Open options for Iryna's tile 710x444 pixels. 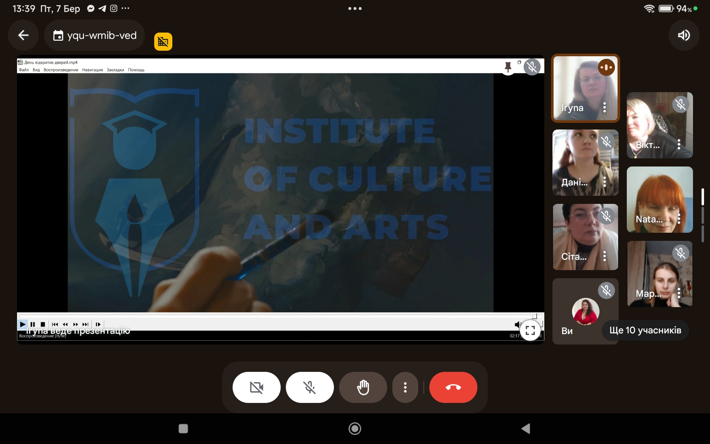[x=605, y=108]
